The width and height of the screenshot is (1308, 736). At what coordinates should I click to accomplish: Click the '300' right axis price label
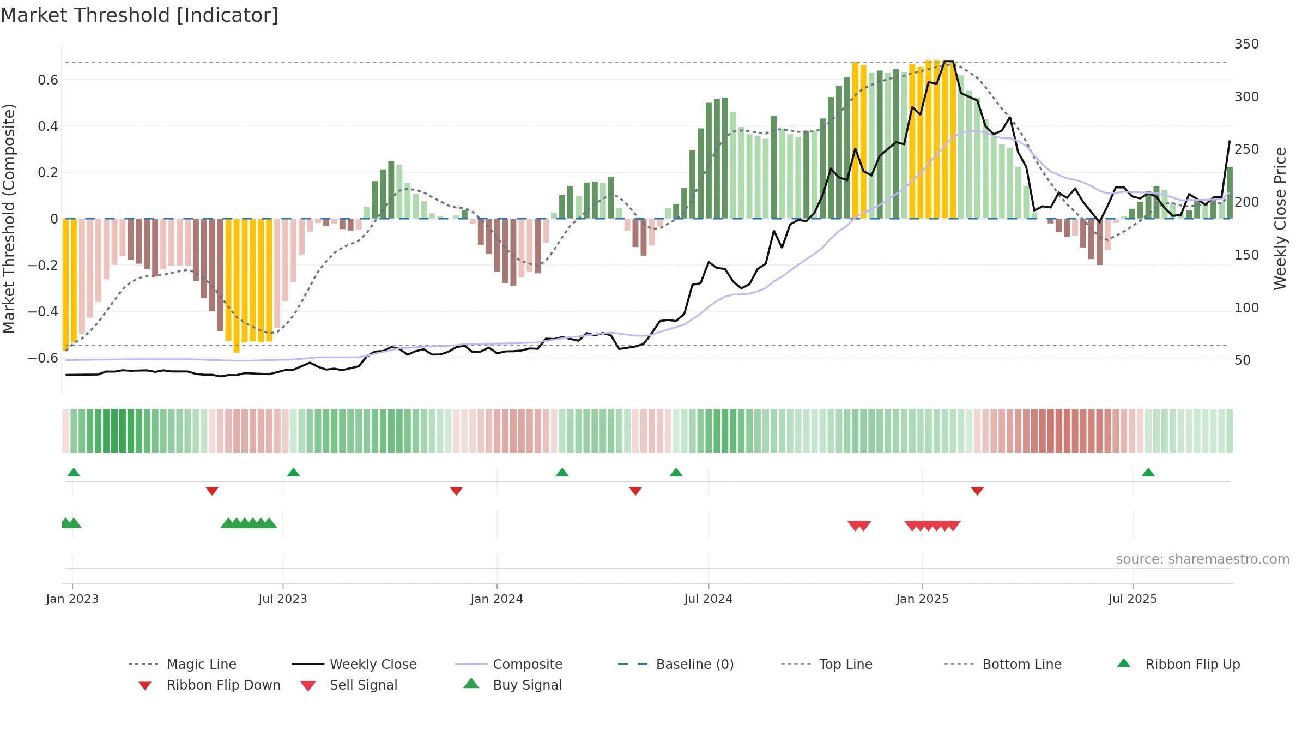[1247, 97]
